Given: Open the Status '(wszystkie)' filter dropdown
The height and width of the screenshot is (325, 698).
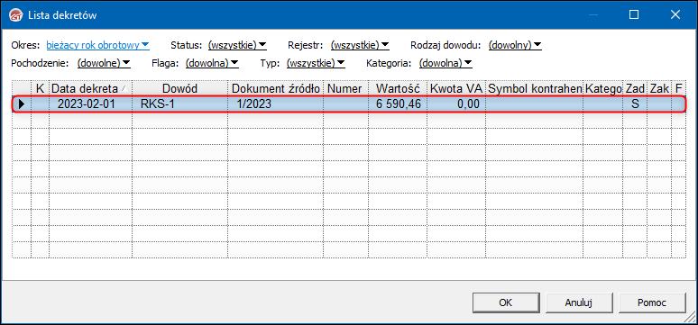Looking at the screenshot, I should pyautogui.click(x=237, y=45).
